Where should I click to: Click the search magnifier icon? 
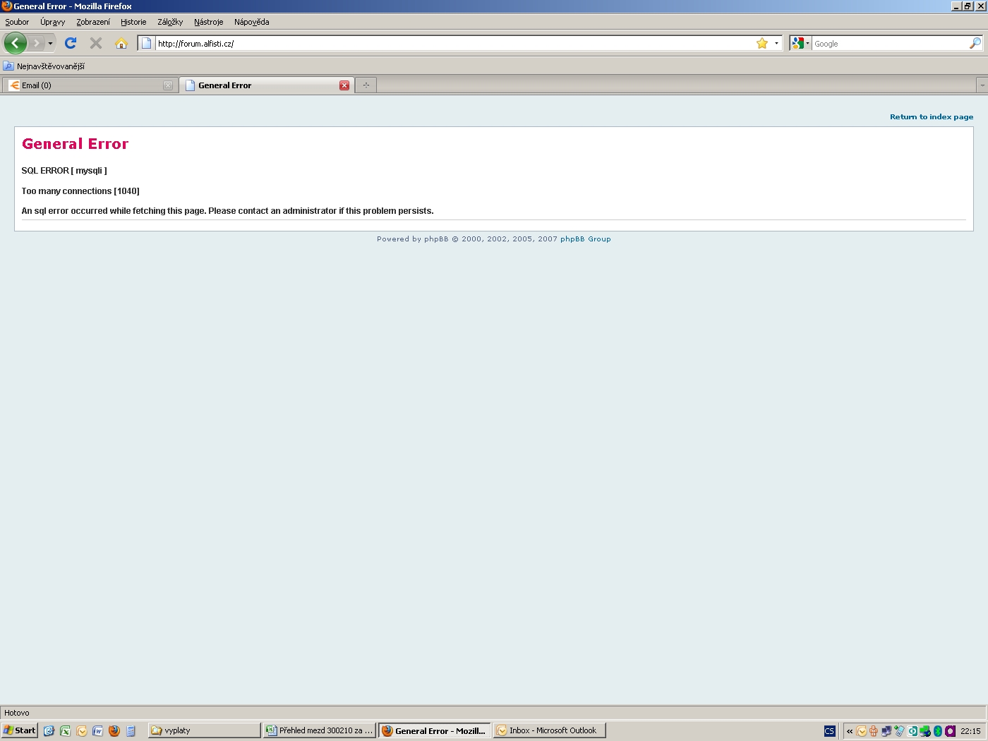click(975, 43)
